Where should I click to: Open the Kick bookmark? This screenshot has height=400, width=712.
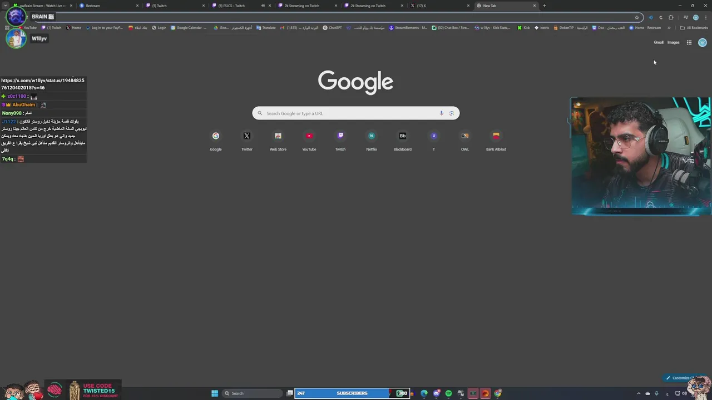[x=523, y=28]
